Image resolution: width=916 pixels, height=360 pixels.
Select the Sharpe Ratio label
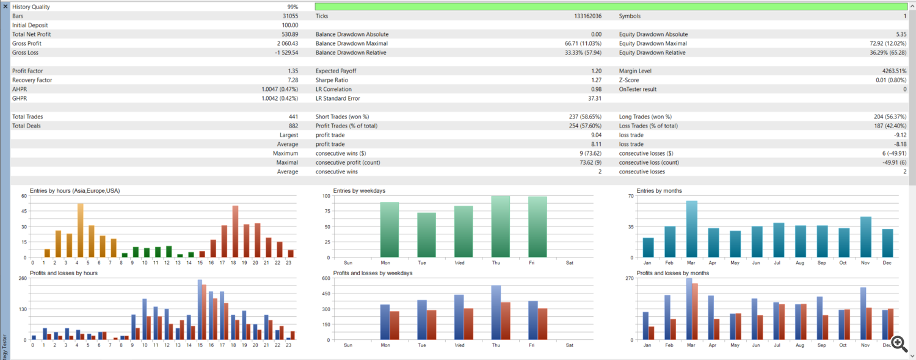(x=332, y=80)
